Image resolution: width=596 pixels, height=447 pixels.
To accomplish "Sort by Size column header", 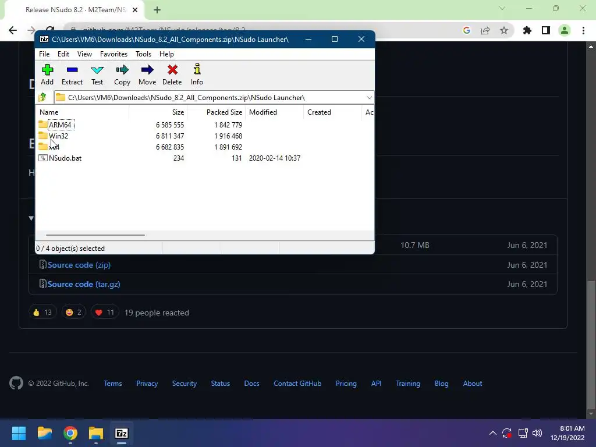I will pos(158,112).
